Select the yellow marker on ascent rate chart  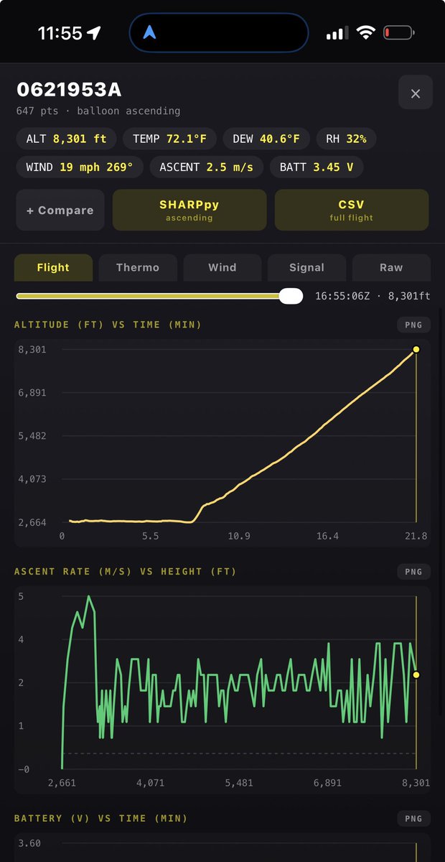click(x=416, y=675)
